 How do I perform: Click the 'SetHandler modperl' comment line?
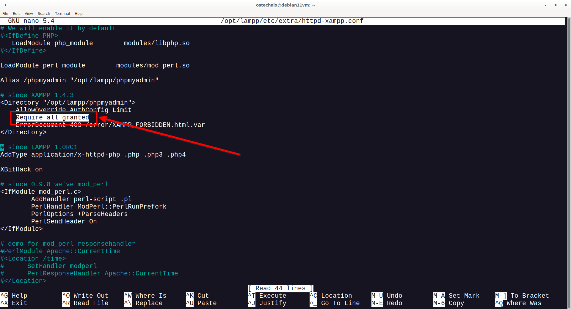(48, 266)
